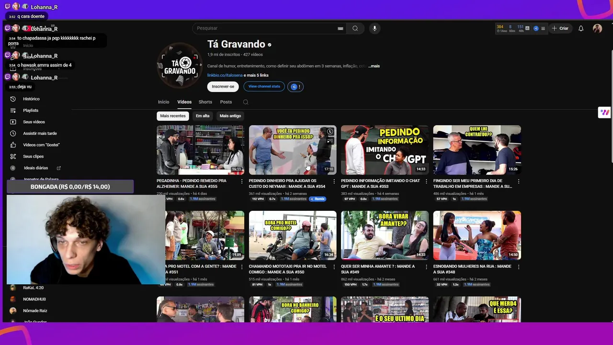
Task: Open 'Bora pro motel comigo' mototaxi thumbnail
Action: point(293,236)
